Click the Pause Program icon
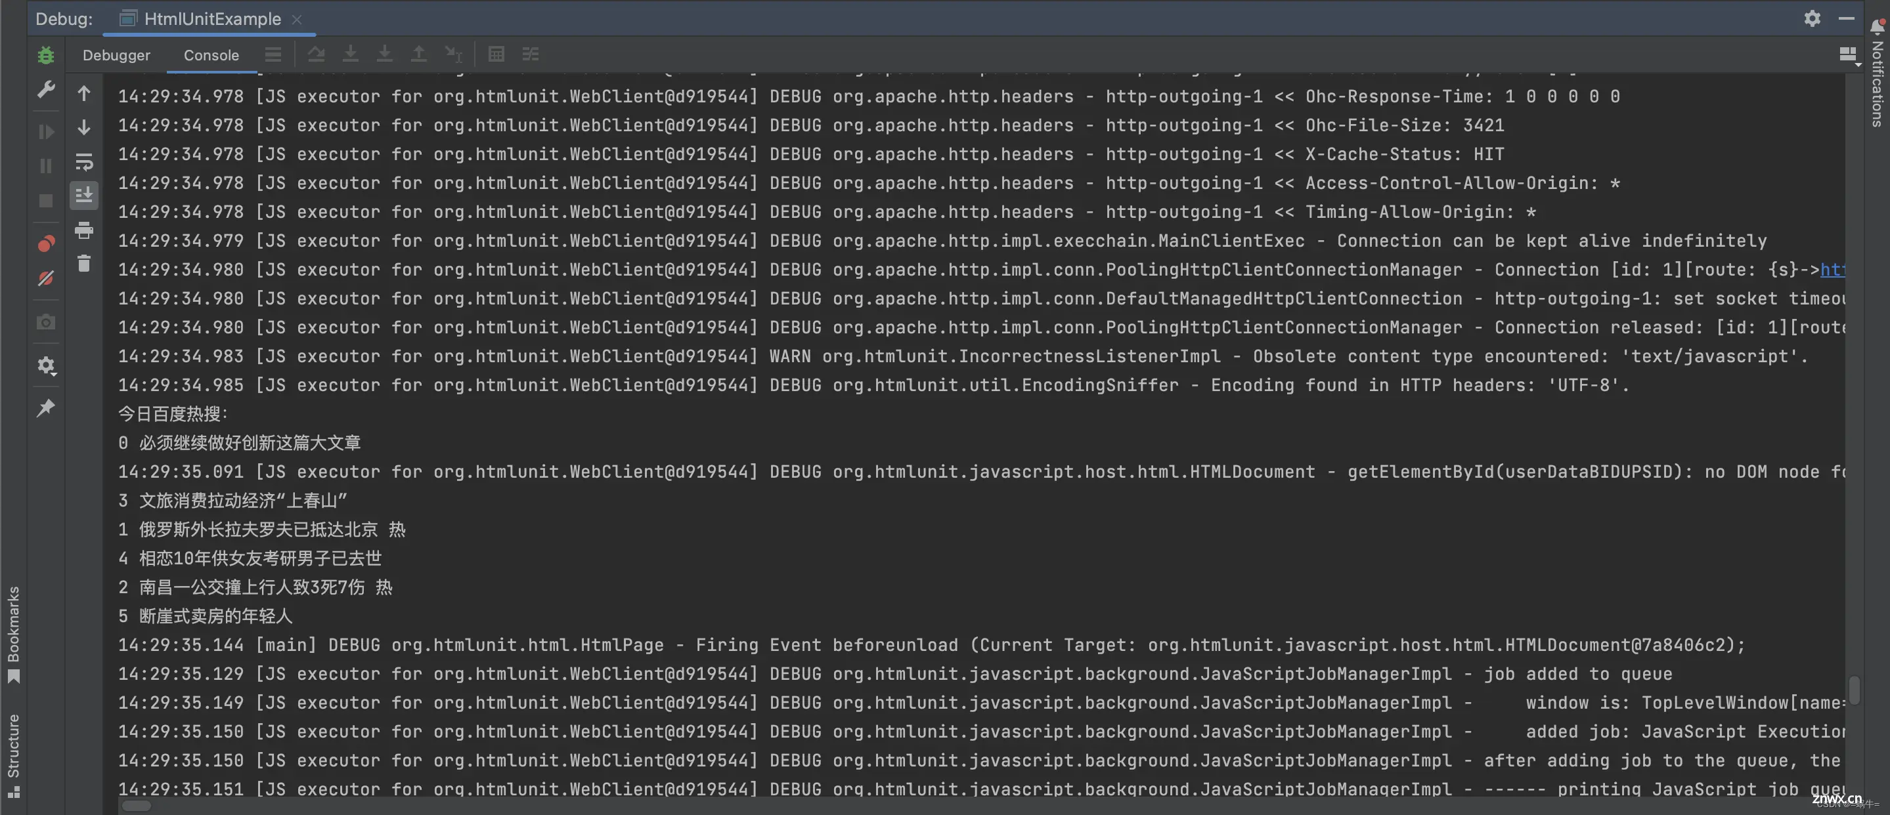 tap(45, 167)
